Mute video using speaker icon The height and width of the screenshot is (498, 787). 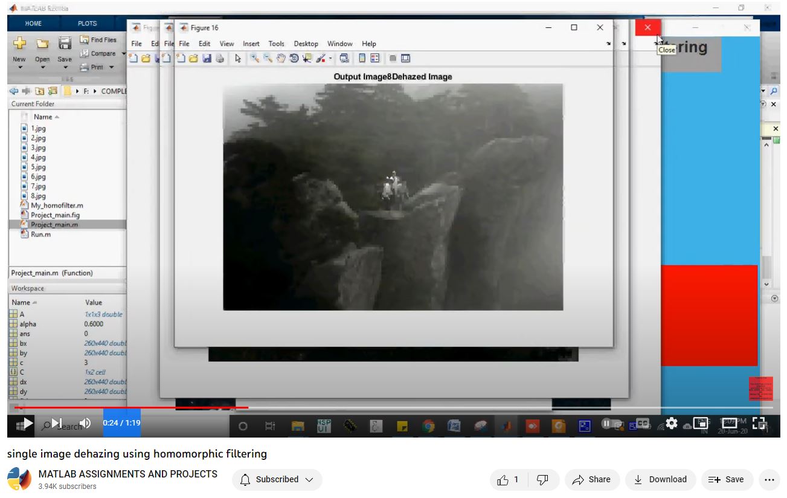coord(85,423)
